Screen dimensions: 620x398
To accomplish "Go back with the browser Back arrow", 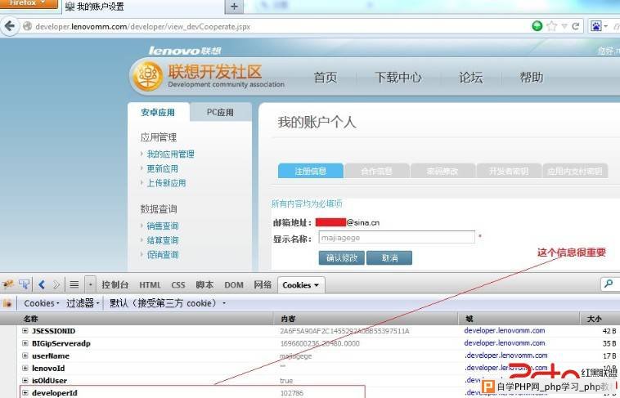I will (x=9, y=26).
